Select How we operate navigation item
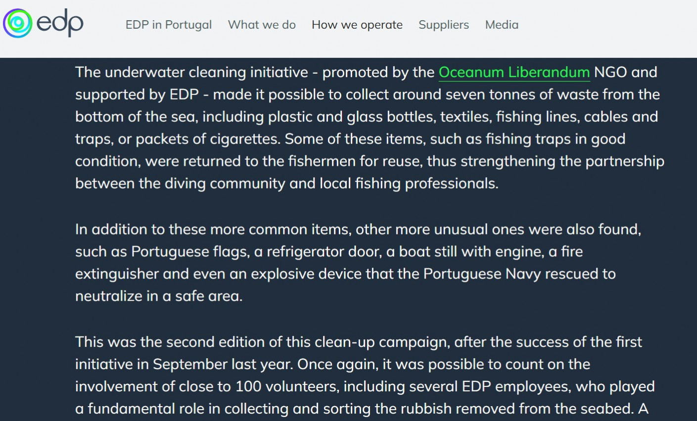 (357, 25)
